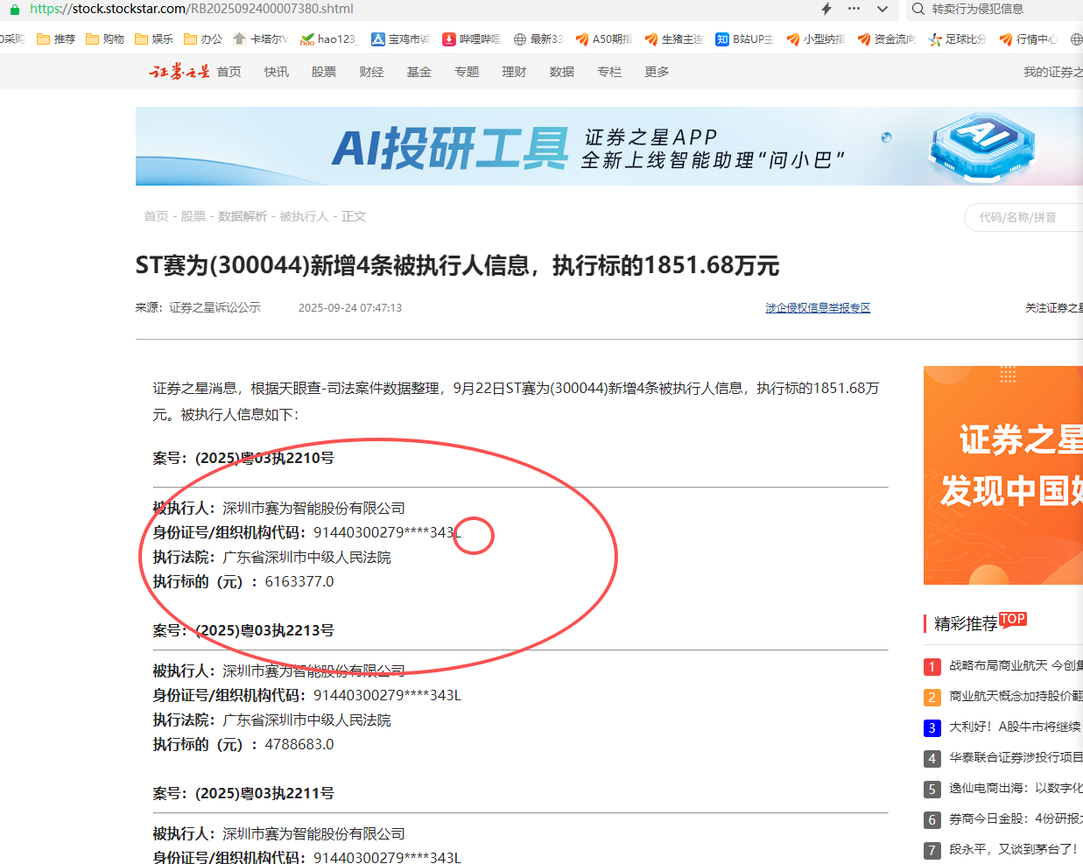Open recommended article 段永平,又谈到茅台了

click(1013, 850)
